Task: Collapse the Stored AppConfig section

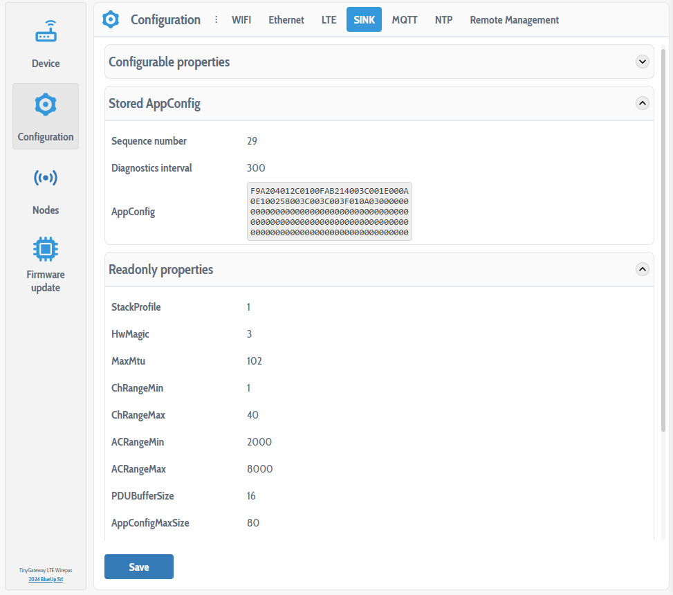Action: (642, 103)
